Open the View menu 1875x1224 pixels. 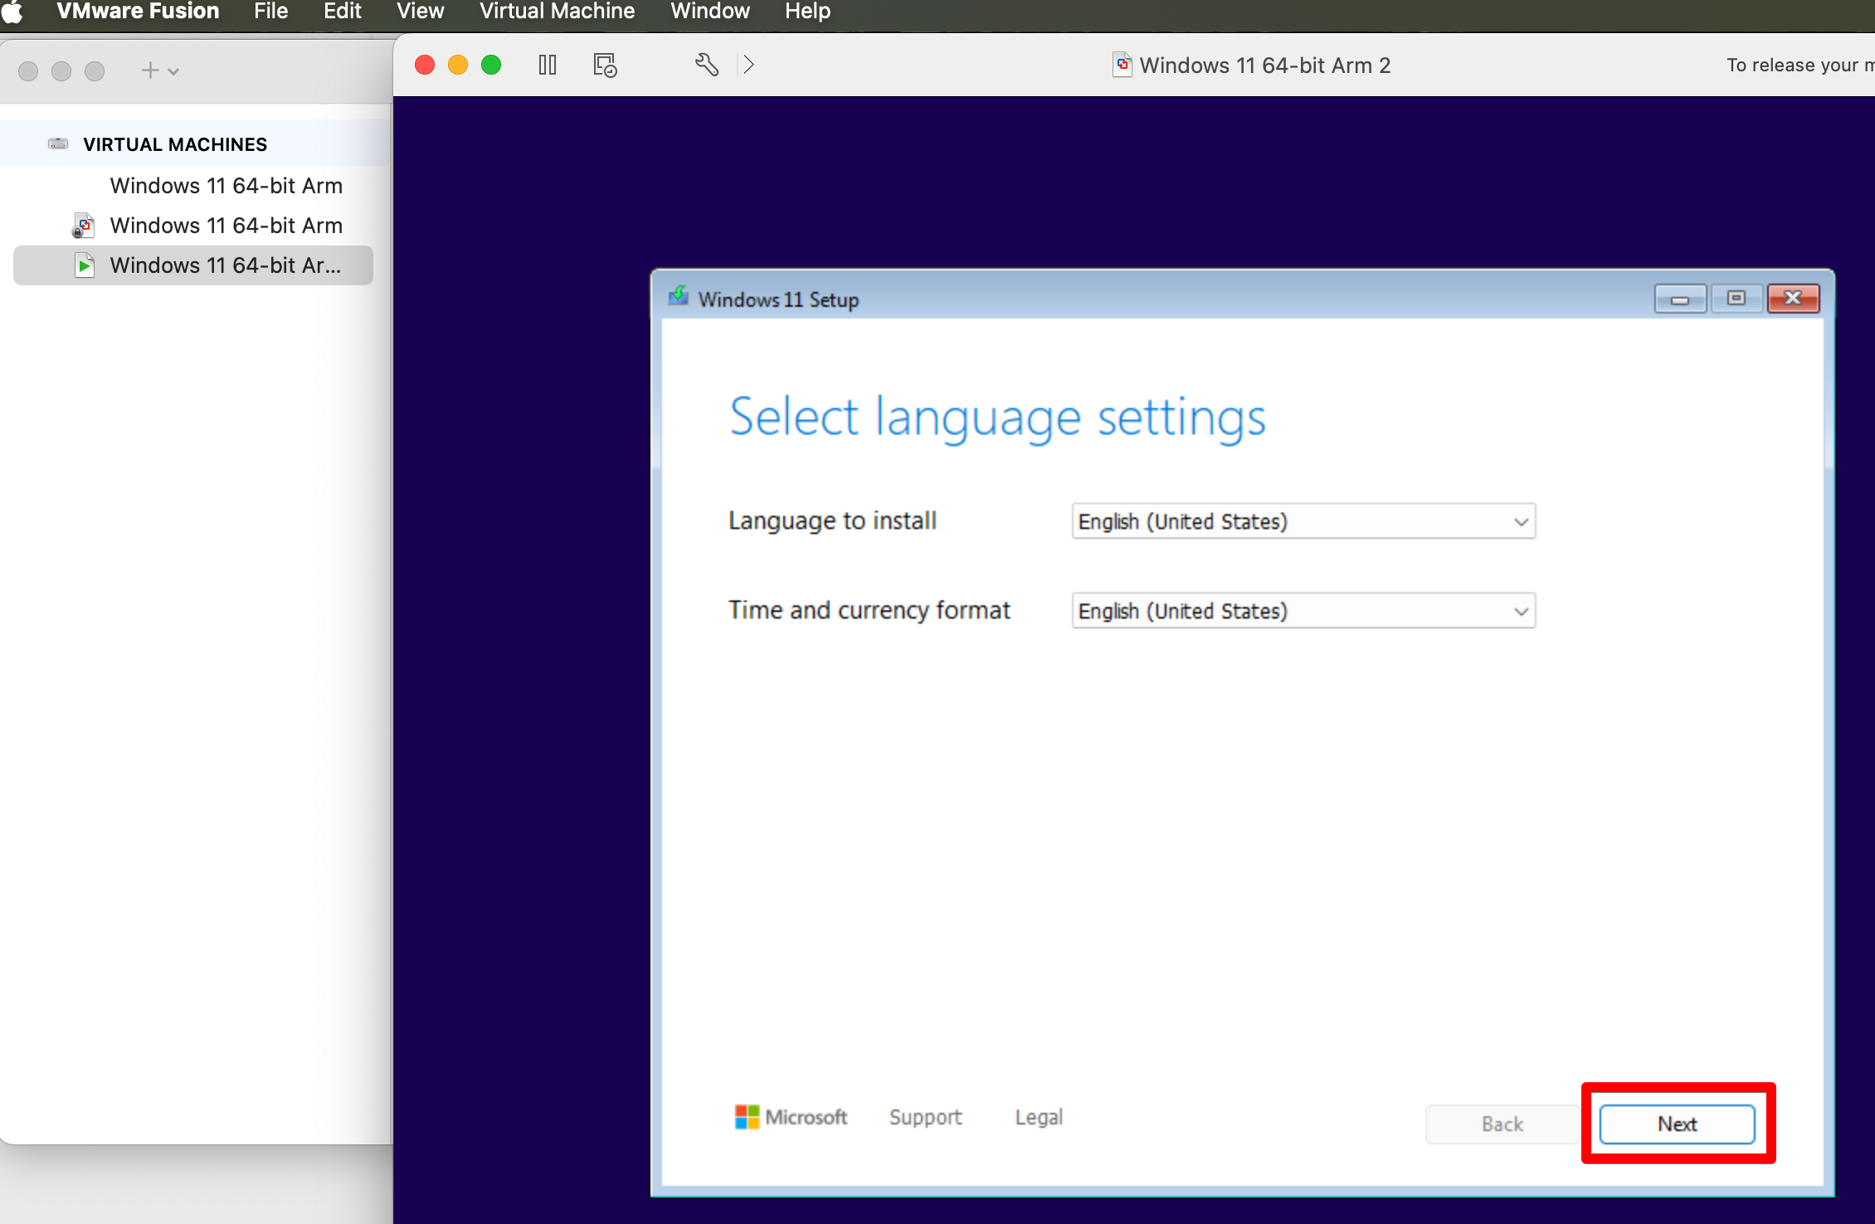pos(420,12)
